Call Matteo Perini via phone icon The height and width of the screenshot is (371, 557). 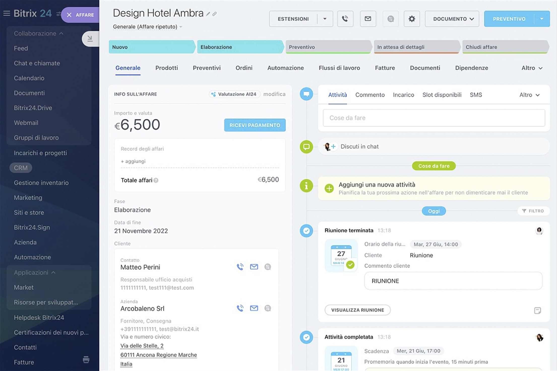pyautogui.click(x=240, y=267)
